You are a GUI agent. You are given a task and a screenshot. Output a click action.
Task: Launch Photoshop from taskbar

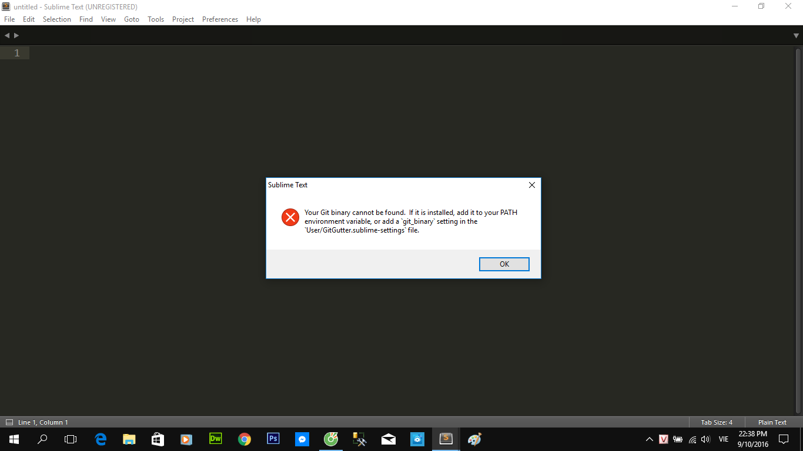click(273, 439)
